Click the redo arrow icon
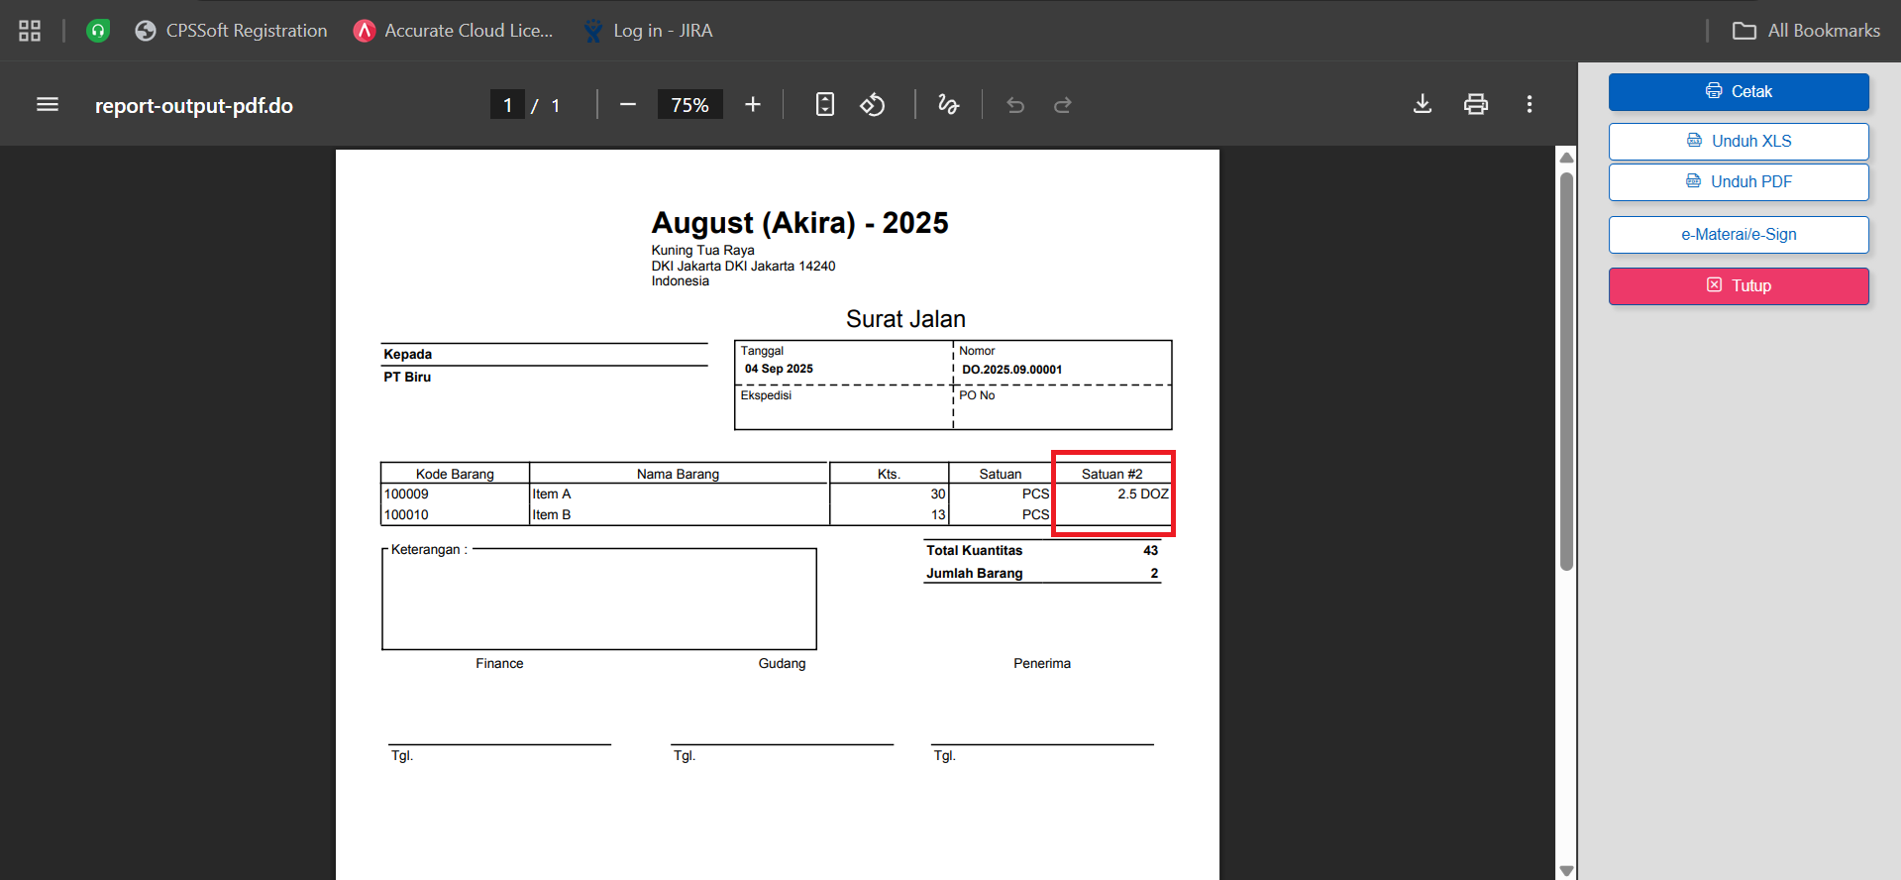1901x880 pixels. point(1063,105)
